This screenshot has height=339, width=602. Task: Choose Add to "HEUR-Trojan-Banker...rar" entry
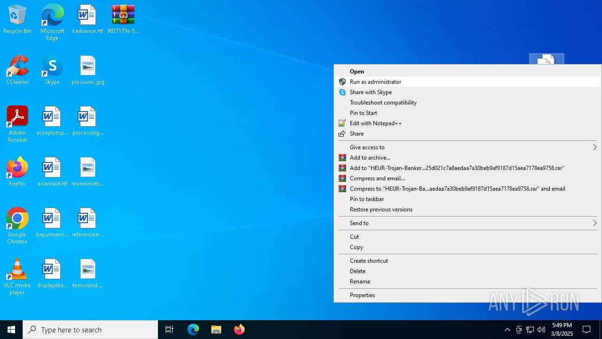(x=467, y=168)
